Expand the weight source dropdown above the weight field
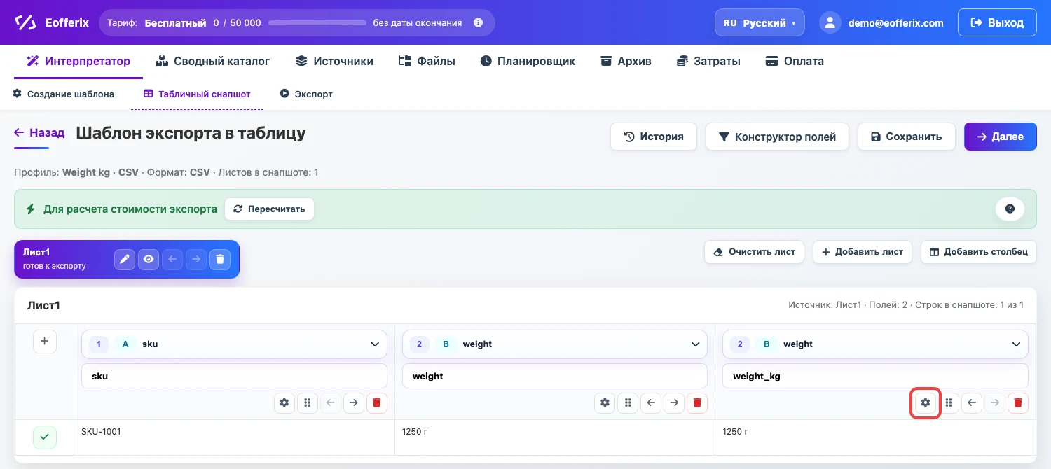The image size is (1051, 469). coord(555,344)
